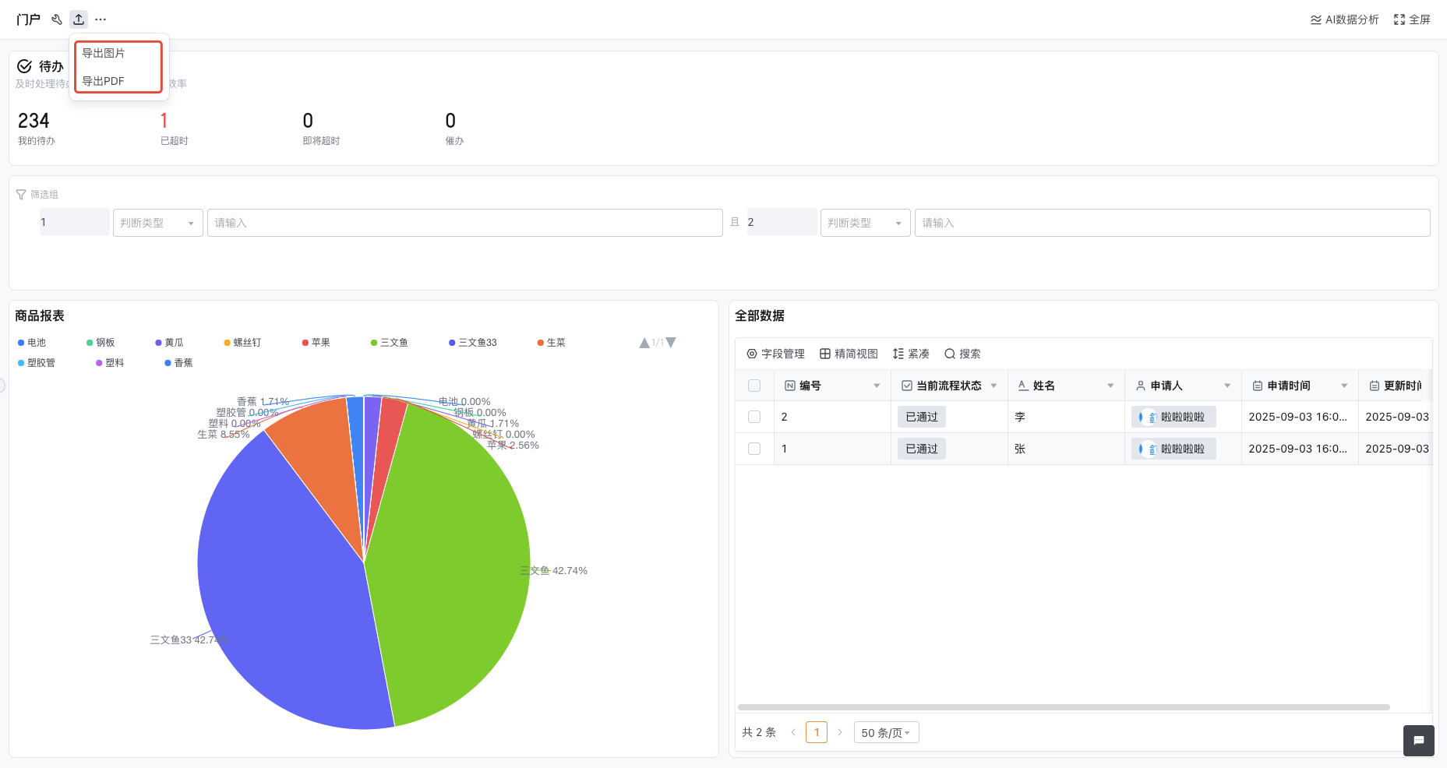1447x768 pixels.
Task: Go to next table page
Action: coord(840,732)
